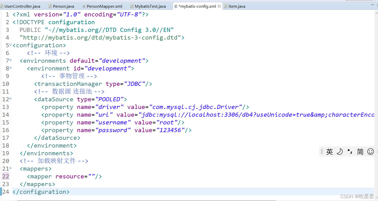Minimize the editor area
The image size is (378, 201).
373,5
